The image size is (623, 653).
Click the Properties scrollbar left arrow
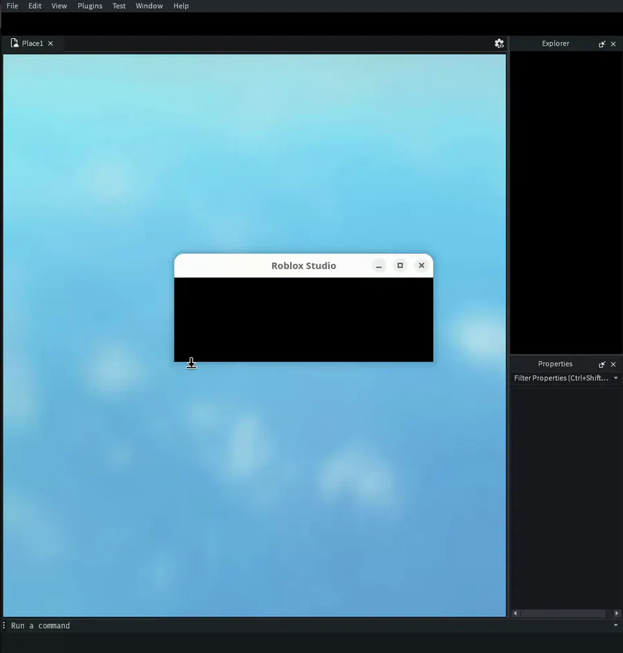516,613
